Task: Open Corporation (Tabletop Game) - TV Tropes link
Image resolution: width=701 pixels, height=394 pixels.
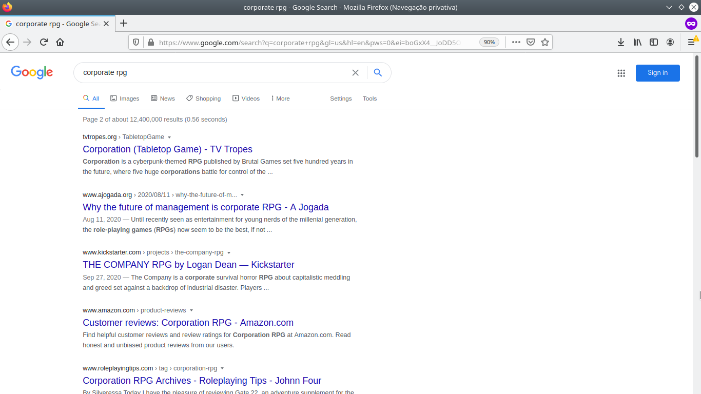Action: (x=167, y=149)
